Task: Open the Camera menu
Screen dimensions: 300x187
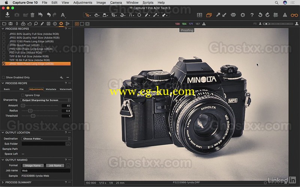Action: 116,3
